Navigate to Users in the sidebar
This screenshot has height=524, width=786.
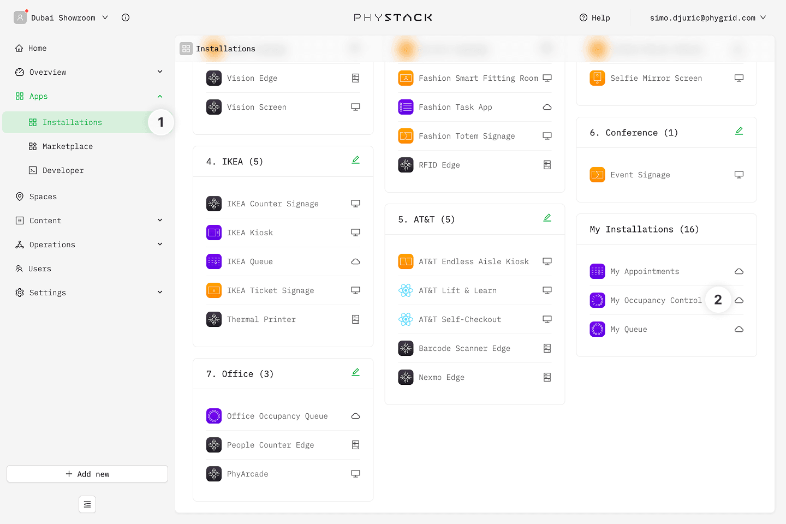click(x=39, y=269)
